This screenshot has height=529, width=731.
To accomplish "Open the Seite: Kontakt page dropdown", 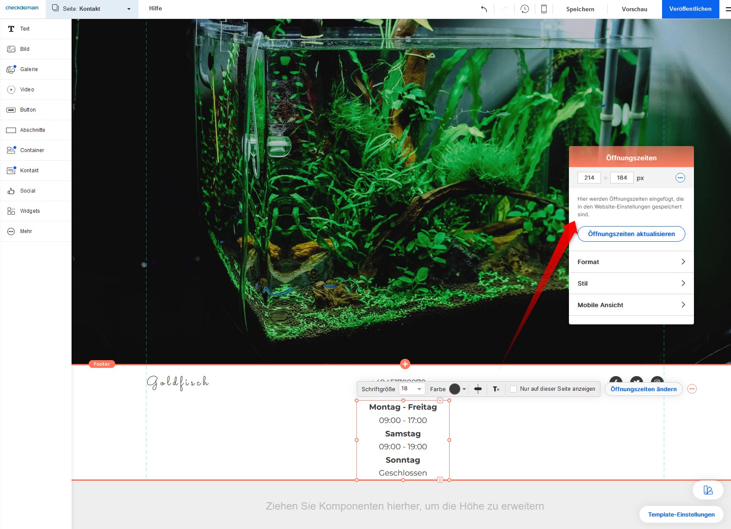I will tap(92, 9).
